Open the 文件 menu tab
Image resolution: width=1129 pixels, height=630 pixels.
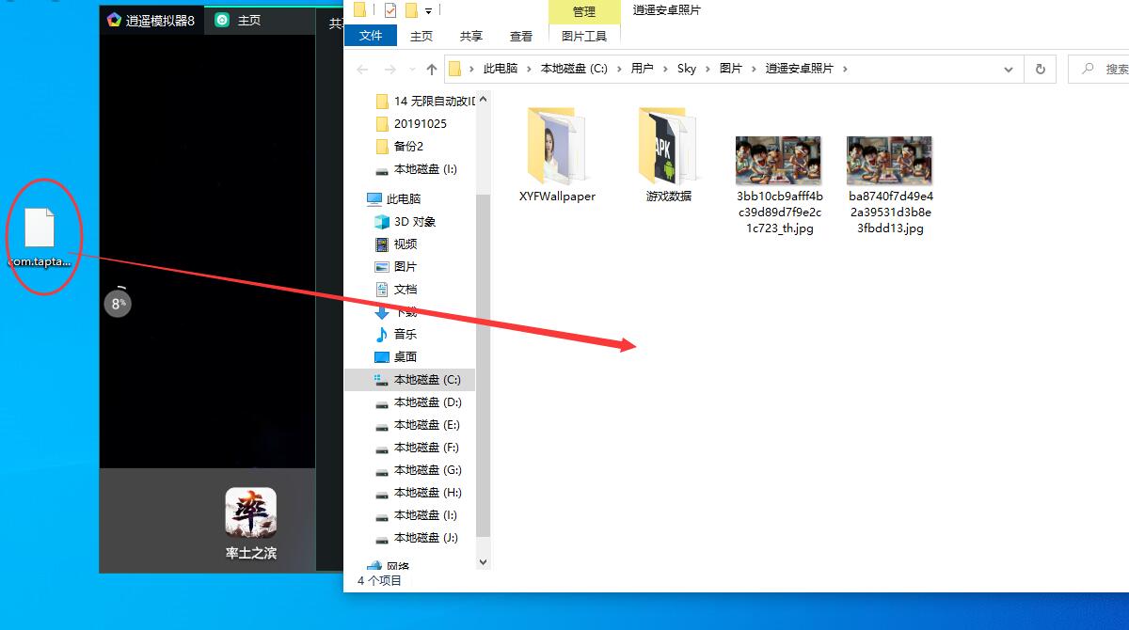(x=371, y=36)
